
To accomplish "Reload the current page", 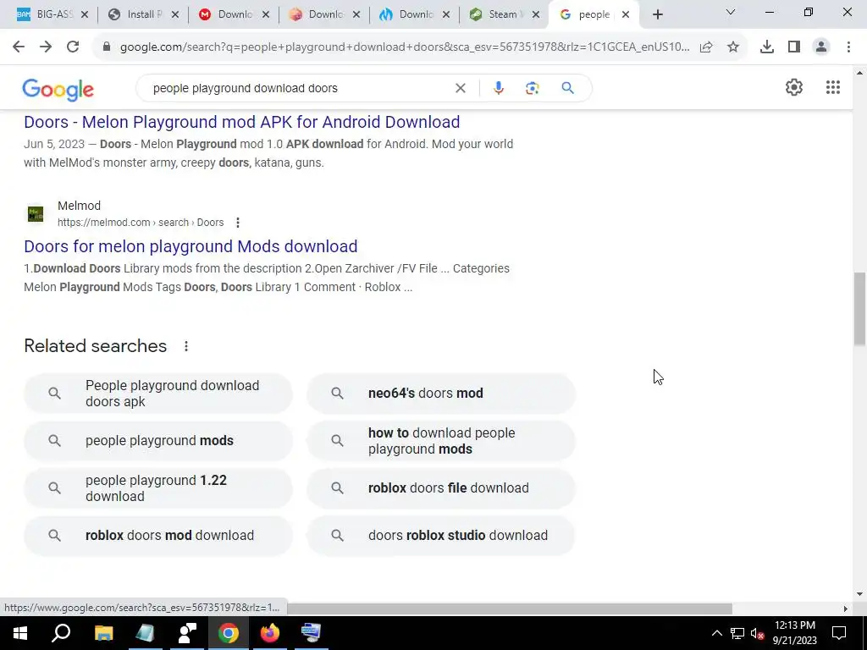I will click(x=73, y=47).
